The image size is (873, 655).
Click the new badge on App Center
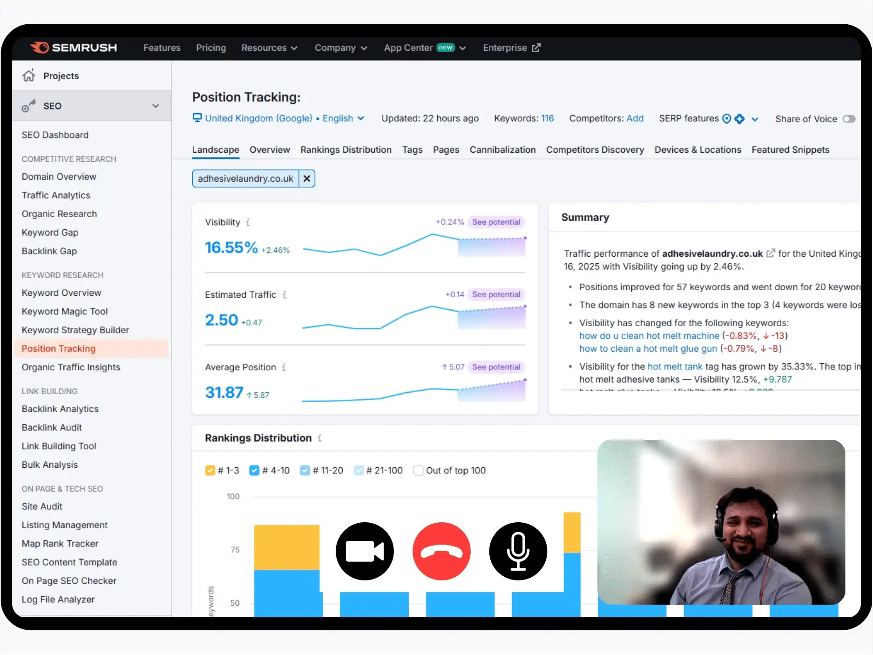click(x=446, y=48)
